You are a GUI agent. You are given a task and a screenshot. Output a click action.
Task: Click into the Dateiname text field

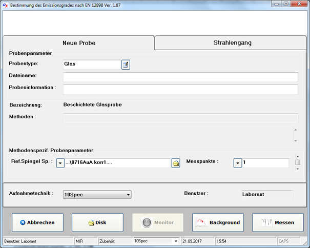tap(180, 77)
